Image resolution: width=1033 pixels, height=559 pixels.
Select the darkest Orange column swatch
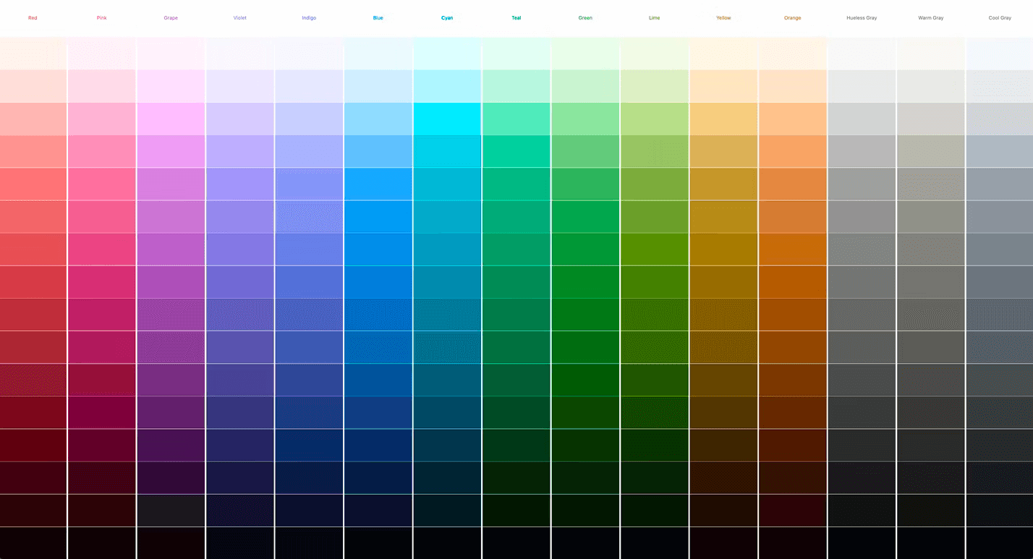pos(793,543)
